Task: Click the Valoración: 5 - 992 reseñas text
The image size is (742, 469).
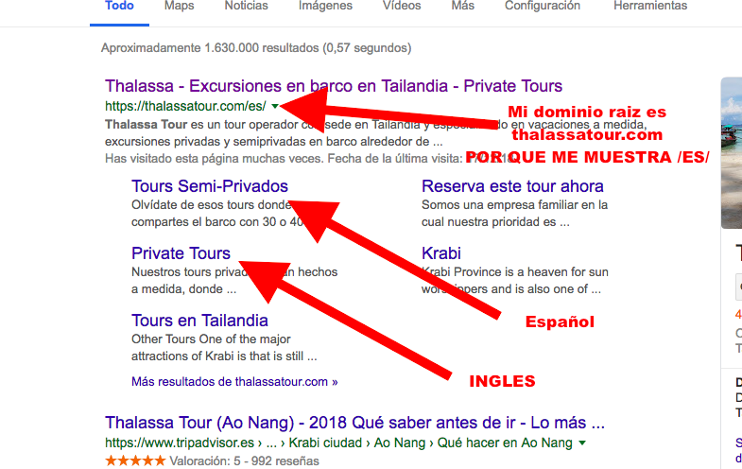Action: coord(244,460)
